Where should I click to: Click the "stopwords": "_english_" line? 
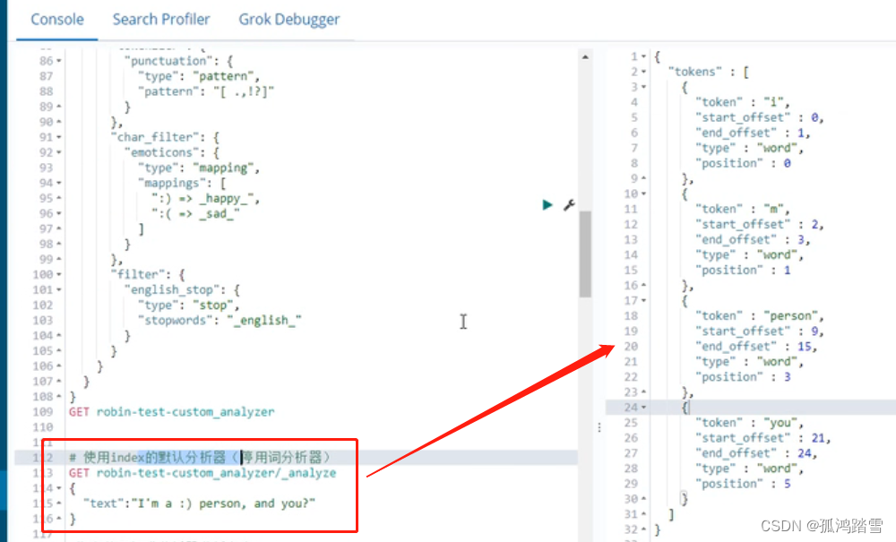220,321
